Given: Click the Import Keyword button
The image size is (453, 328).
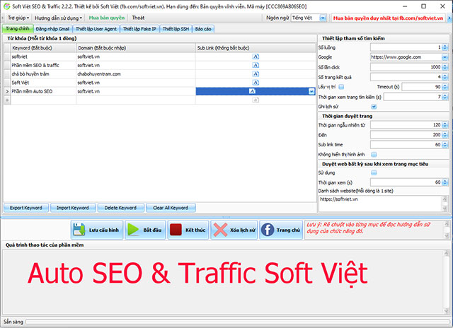Looking at the screenshot, I should click(73, 208).
